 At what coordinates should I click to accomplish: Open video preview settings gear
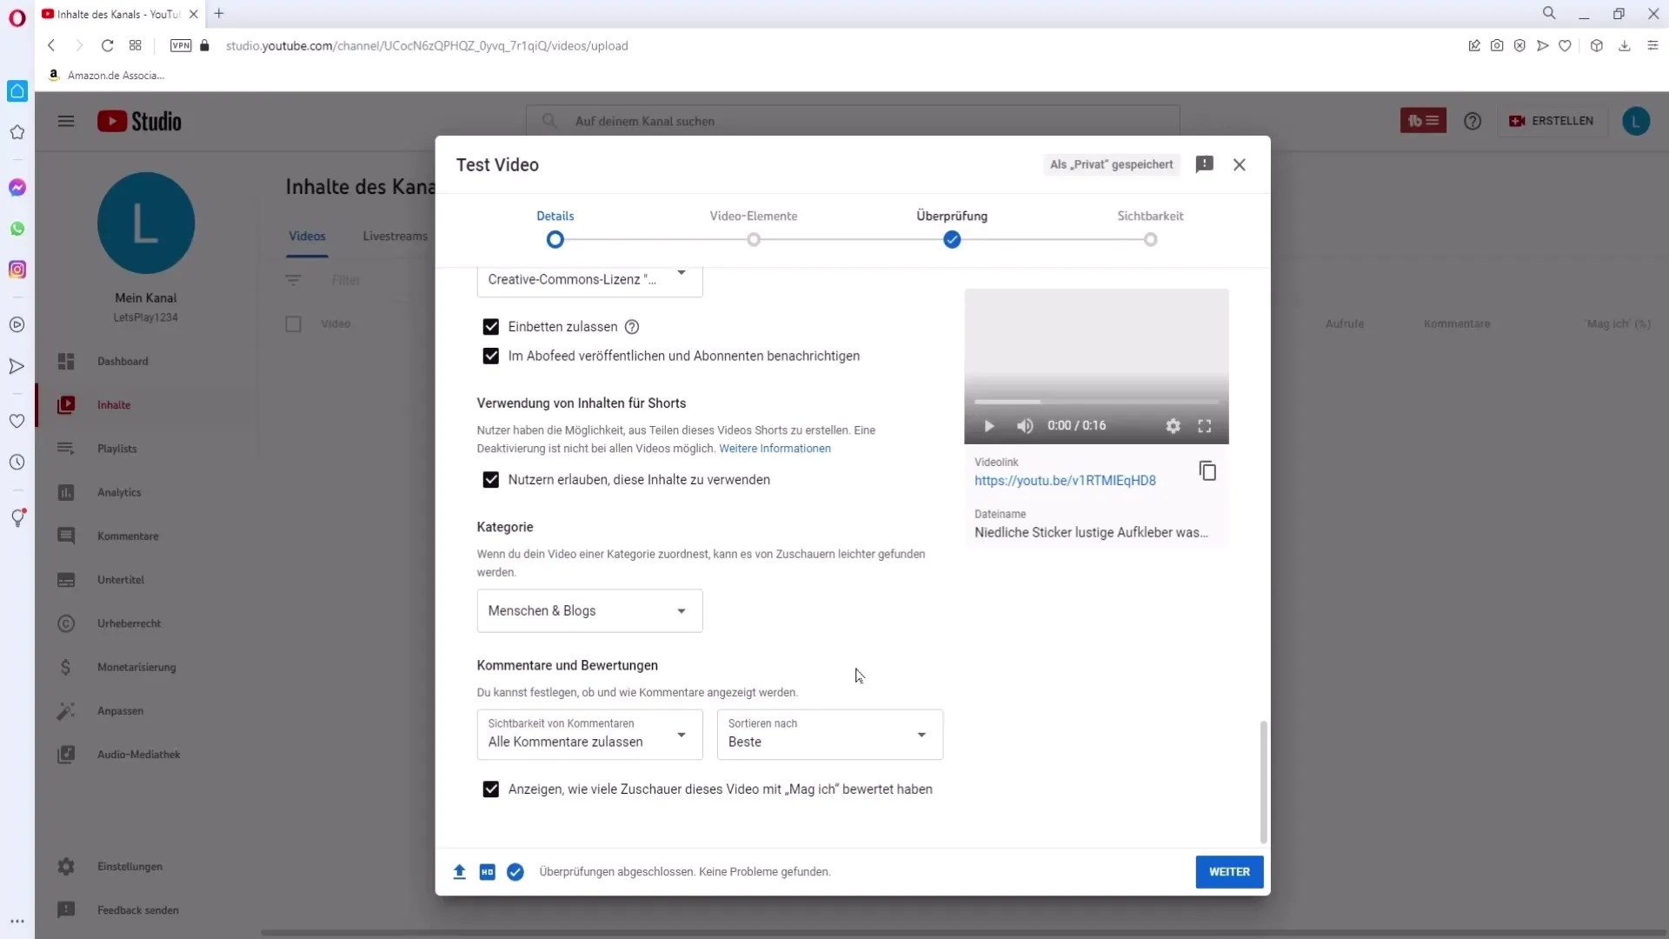(x=1173, y=426)
